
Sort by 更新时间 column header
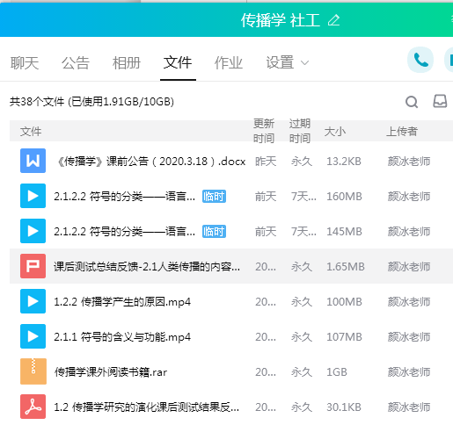click(x=264, y=131)
